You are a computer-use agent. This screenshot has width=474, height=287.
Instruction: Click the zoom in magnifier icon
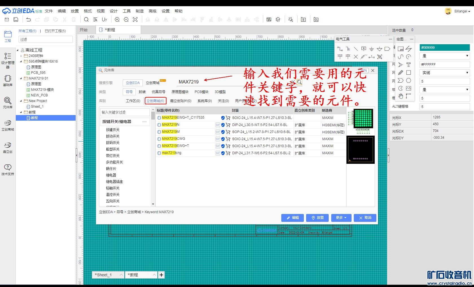pyautogui.click(x=117, y=19)
